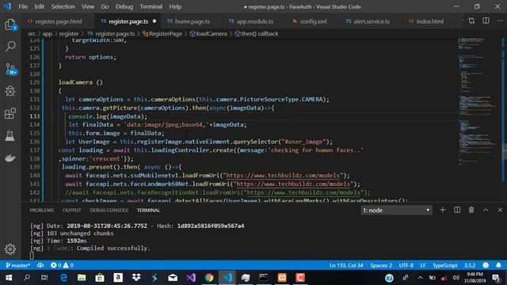The width and height of the screenshot is (507, 285).
Task: Place cursor at line number 136
Action: point(35,142)
